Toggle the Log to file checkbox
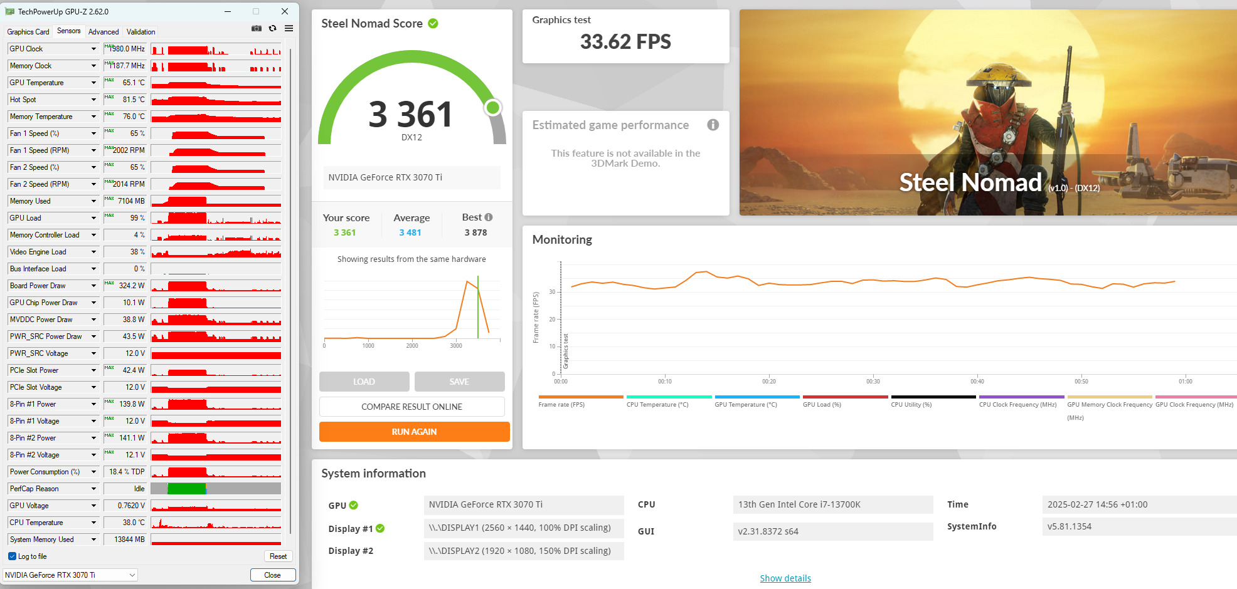Screen dimensions: 1237x589 (12, 556)
